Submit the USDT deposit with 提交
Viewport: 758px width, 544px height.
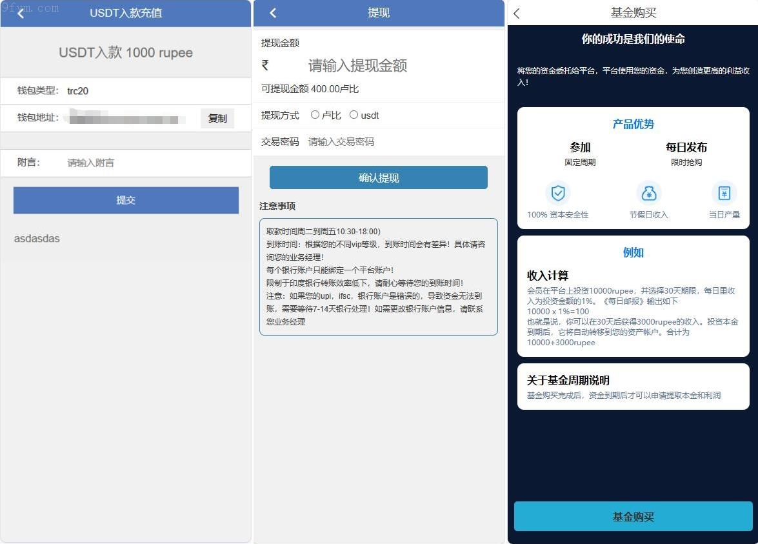(x=126, y=200)
